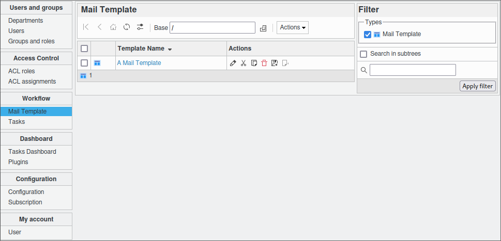Check the select-all checkbox in the table header

[84, 49]
